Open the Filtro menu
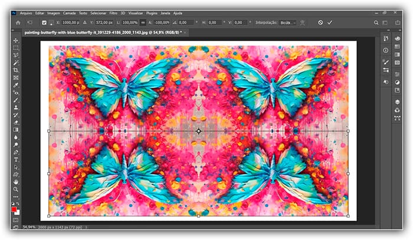This screenshot has height=240, width=413. click(x=113, y=12)
